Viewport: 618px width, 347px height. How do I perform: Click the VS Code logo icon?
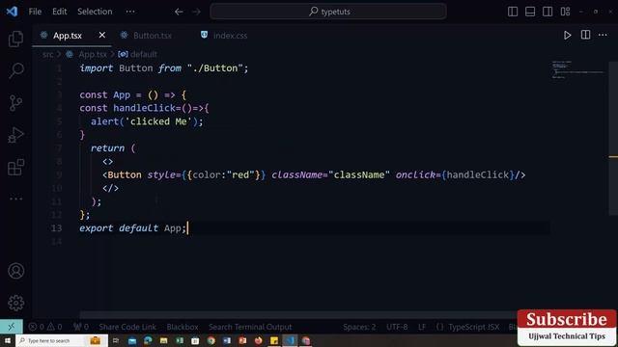(x=12, y=12)
